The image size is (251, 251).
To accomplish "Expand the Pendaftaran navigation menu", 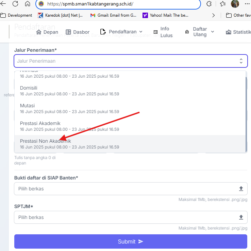I will pyautogui.click(x=121, y=32).
